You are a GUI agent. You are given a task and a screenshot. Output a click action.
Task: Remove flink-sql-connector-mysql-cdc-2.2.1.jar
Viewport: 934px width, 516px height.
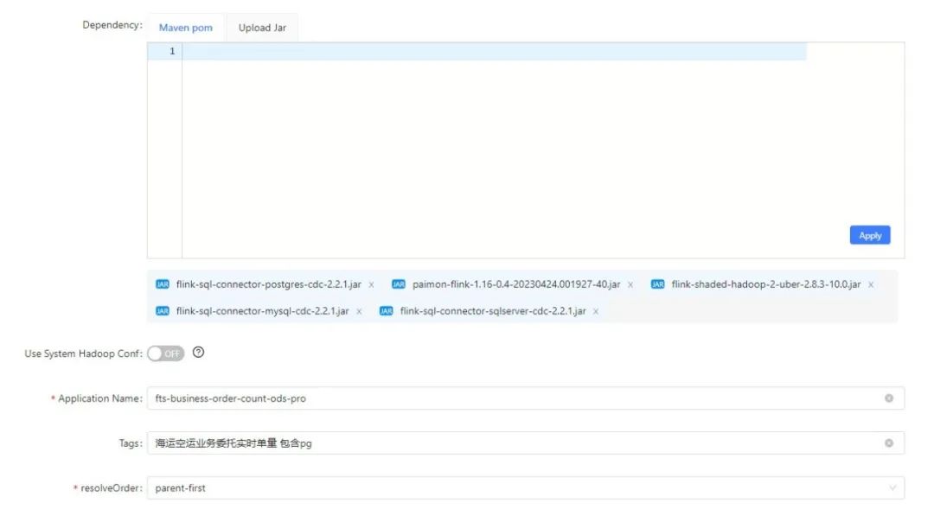click(x=359, y=311)
